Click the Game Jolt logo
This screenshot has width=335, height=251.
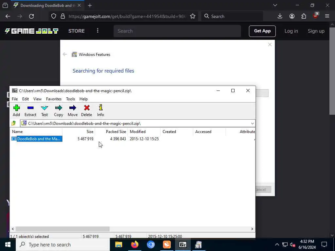click(31, 31)
